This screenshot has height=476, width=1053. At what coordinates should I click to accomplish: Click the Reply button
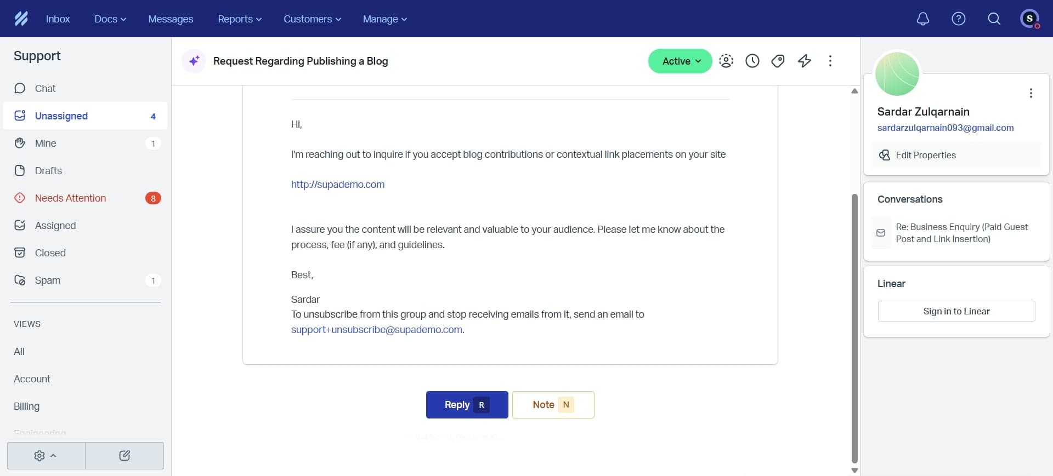pyautogui.click(x=467, y=405)
